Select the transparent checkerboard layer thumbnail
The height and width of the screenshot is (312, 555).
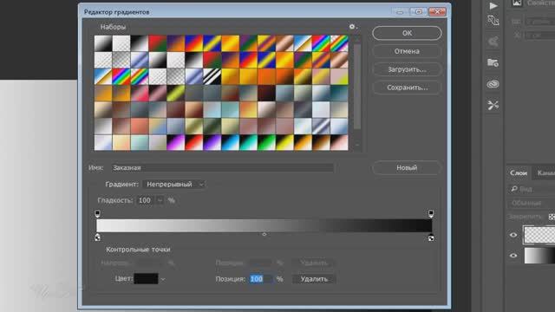(539, 235)
